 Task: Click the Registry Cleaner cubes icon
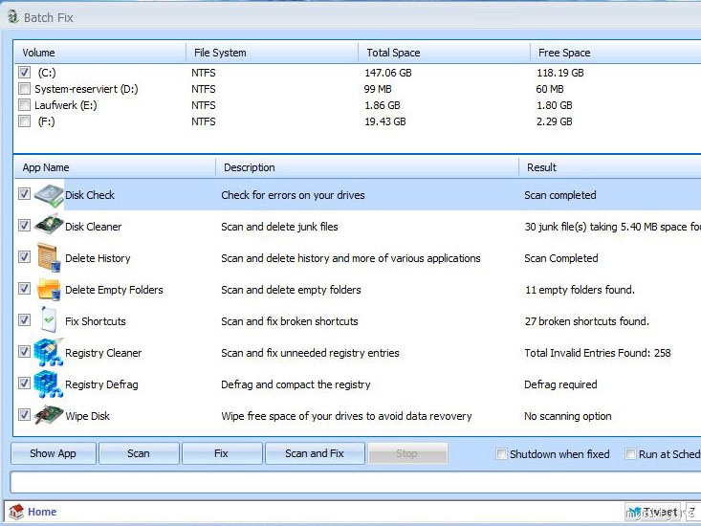(x=49, y=353)
